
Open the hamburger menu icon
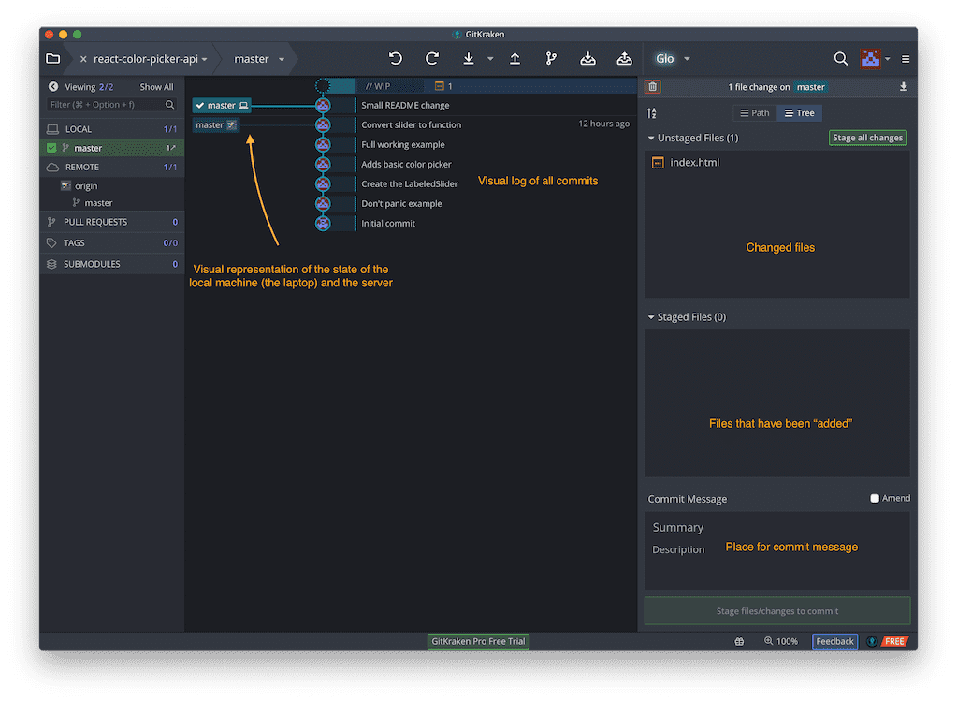(x=906, y=59)
